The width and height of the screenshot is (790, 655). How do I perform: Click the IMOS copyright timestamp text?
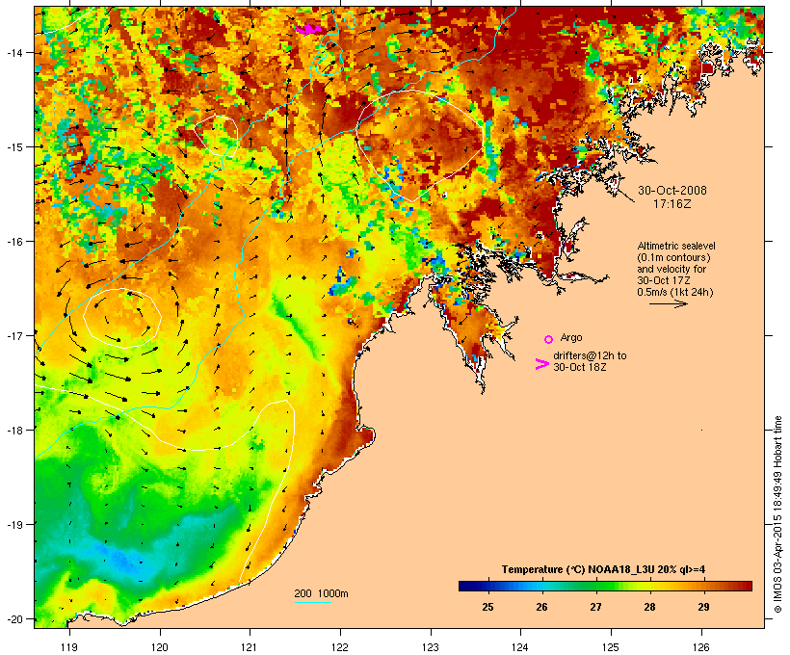(777, 514)
